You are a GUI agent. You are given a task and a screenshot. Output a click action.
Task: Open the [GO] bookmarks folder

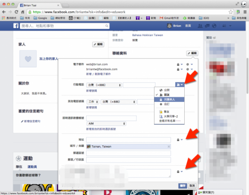(x=204, y=18)
